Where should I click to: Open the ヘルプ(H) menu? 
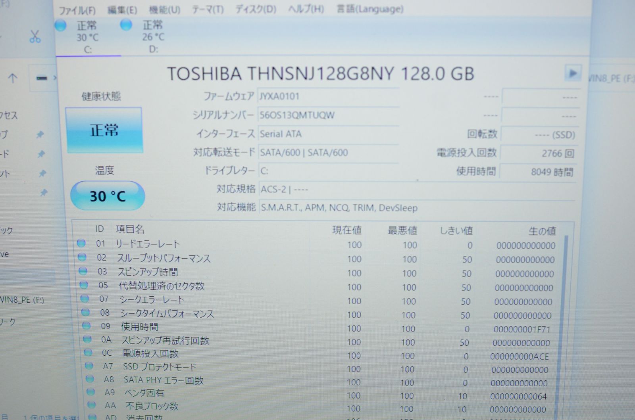point(306,9)
